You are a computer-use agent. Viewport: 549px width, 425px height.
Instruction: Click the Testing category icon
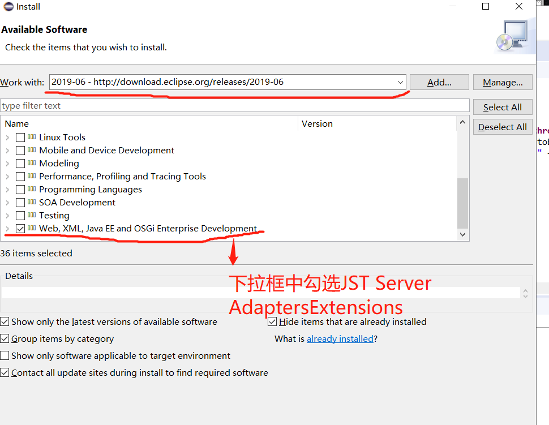[x=32, y=215]
